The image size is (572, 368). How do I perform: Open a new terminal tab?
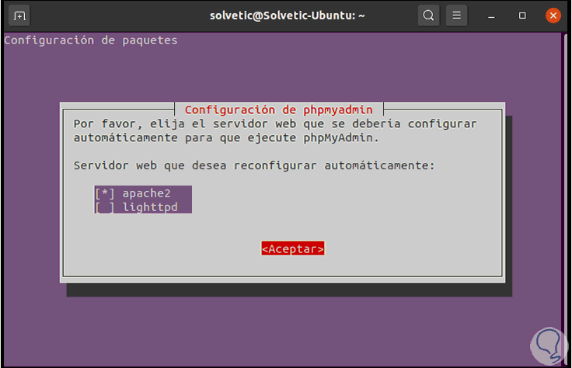(19, 16)
